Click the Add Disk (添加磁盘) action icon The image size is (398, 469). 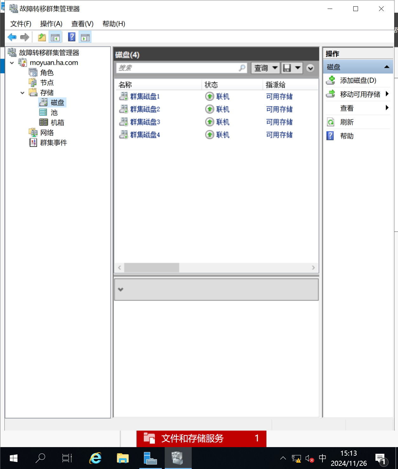click(331, 80)
